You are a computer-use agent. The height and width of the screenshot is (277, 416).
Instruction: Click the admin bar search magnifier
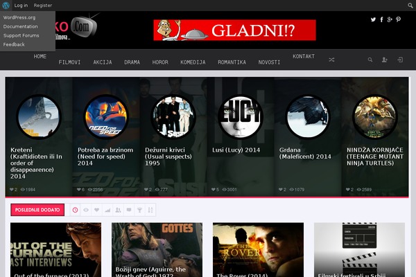410,6
